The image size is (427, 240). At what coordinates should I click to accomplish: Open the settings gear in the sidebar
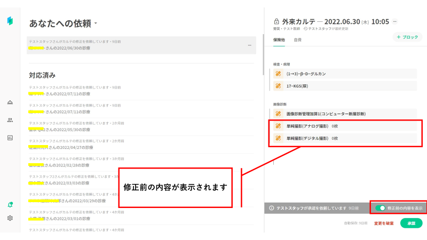(x=10, y=218)
